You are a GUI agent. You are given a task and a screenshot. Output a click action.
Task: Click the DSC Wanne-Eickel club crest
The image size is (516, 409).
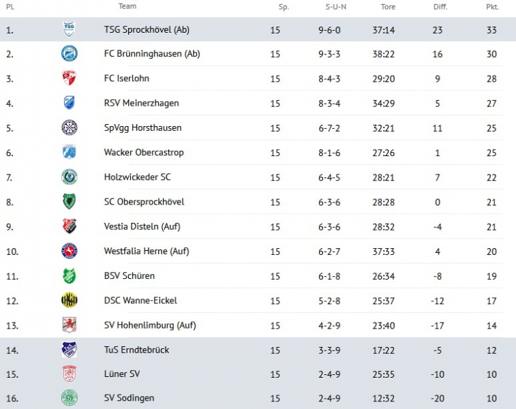[x=69, y=301]
